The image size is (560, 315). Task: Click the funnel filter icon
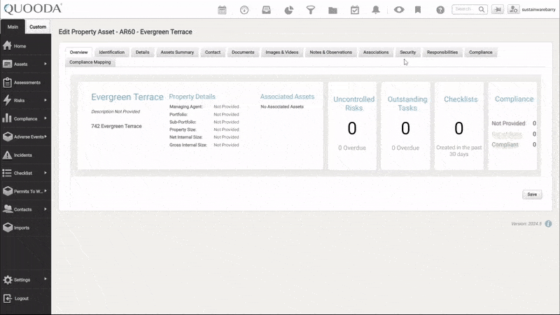[311, 10]
